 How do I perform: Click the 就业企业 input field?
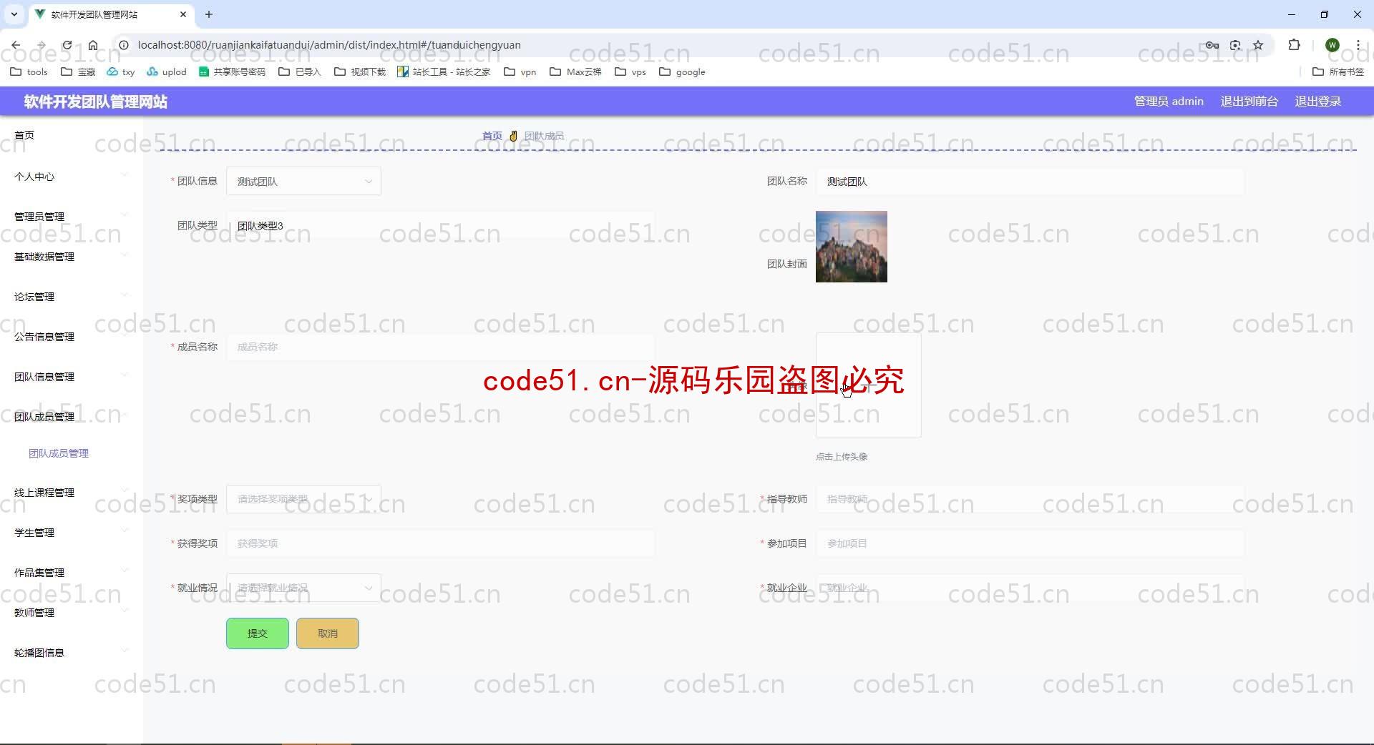pyautogui.click(x=1030, y=588)
